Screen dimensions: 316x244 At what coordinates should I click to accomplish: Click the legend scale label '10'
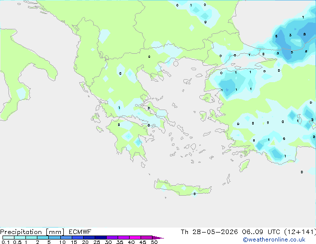click(62, 242)
